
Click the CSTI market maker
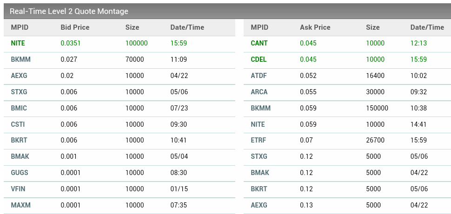pyautogui.click(x=18, y=124)
